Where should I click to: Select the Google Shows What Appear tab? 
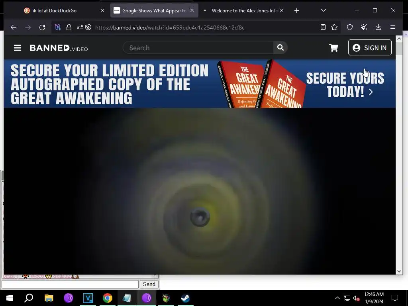[151, 10]
